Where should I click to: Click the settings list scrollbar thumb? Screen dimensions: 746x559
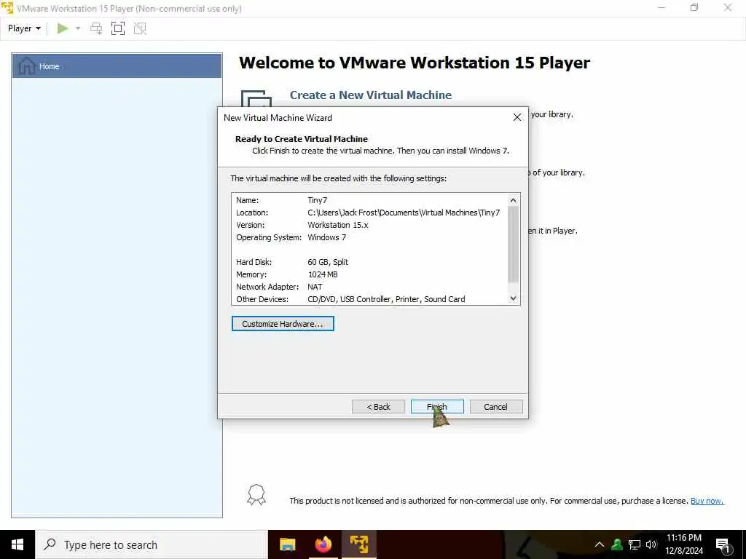(513, 245)
